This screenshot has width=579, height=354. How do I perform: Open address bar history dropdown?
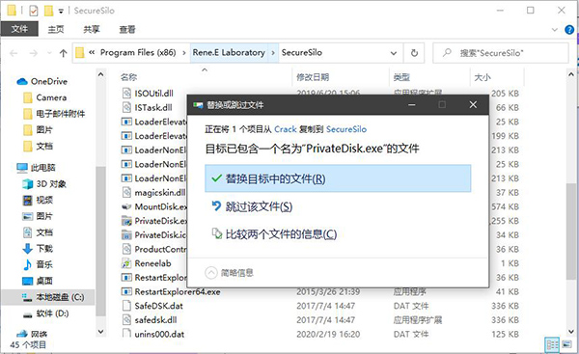coord(394,53)
